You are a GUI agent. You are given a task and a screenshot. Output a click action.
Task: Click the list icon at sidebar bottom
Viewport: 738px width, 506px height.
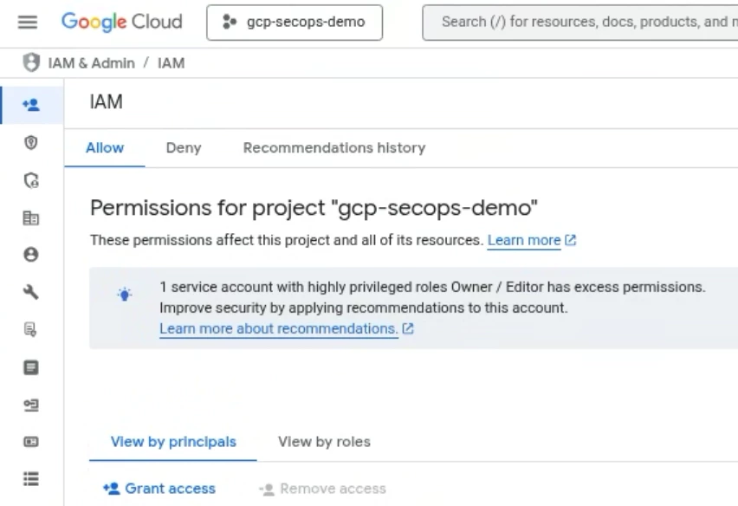click(x=31, y=478)
